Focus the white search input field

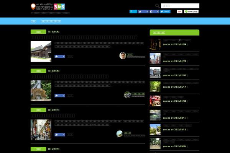pyautogui.click(x=180, y=6)
